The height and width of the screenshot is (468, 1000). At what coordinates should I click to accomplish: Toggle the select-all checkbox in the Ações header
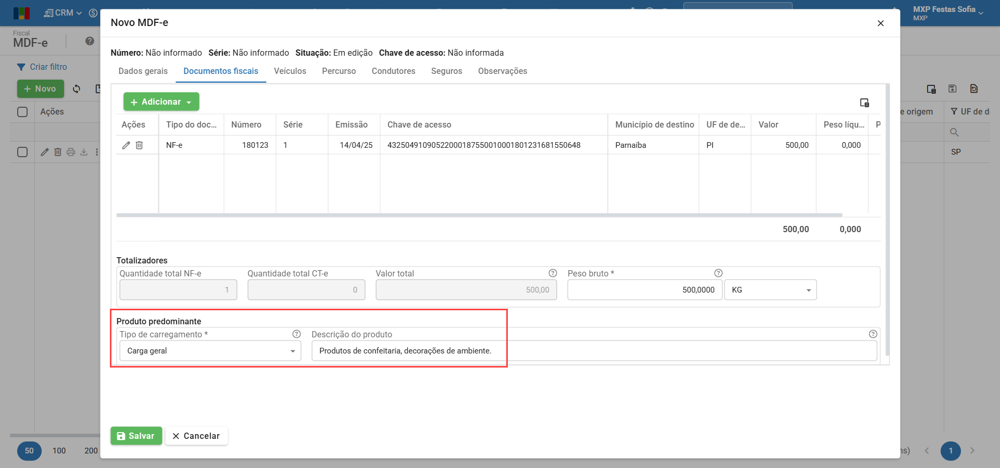22,112
